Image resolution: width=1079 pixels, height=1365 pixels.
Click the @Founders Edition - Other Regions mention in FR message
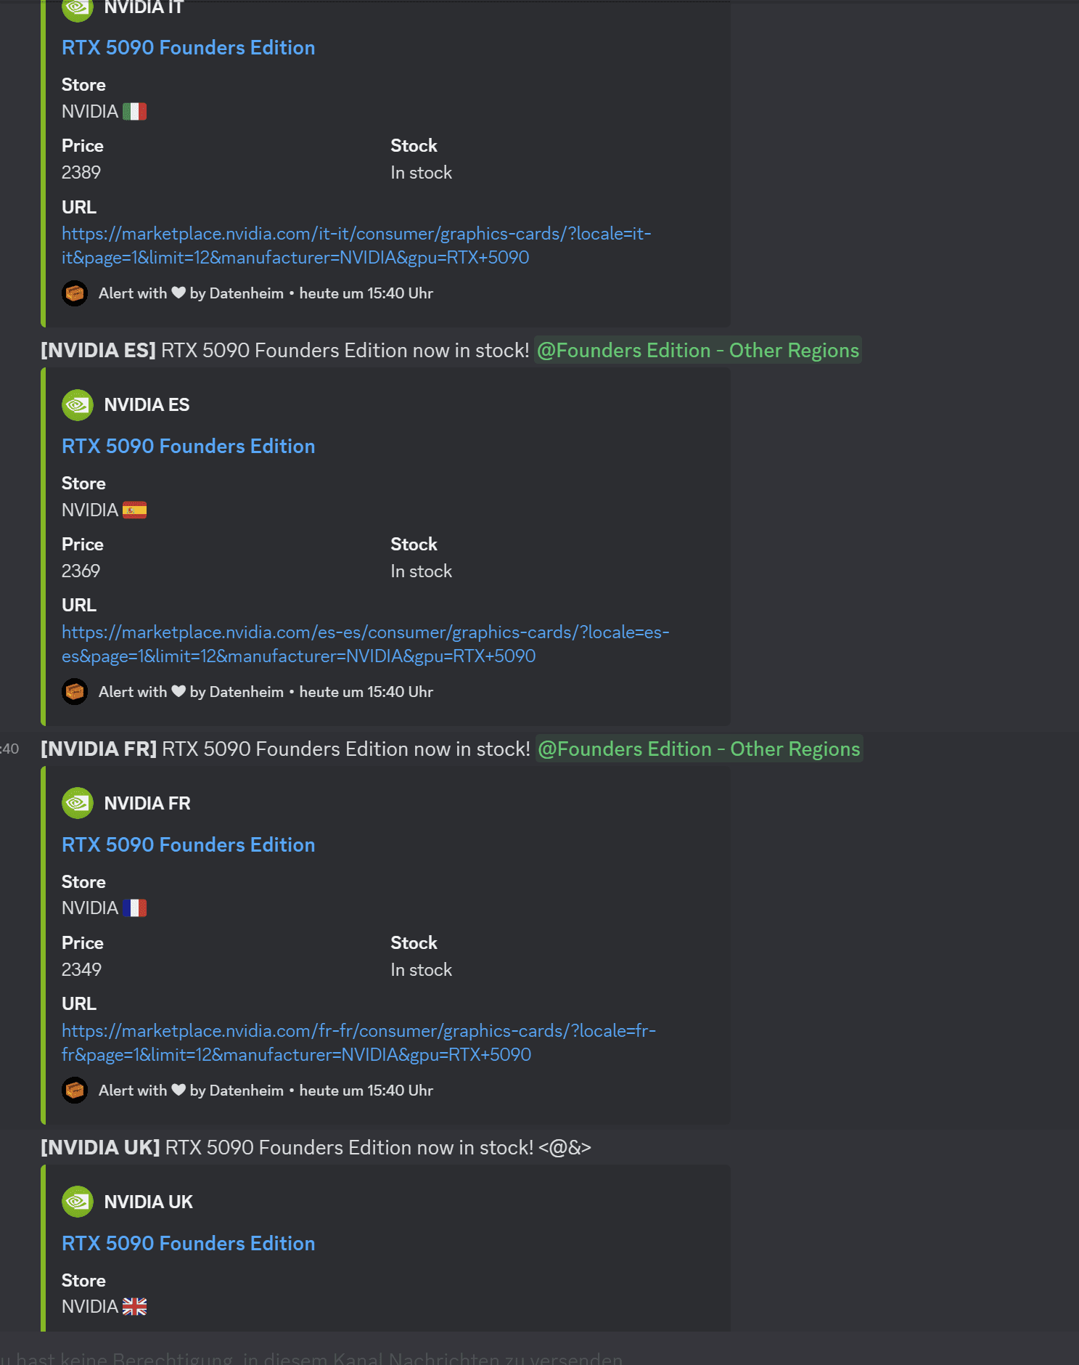point(699,749)
